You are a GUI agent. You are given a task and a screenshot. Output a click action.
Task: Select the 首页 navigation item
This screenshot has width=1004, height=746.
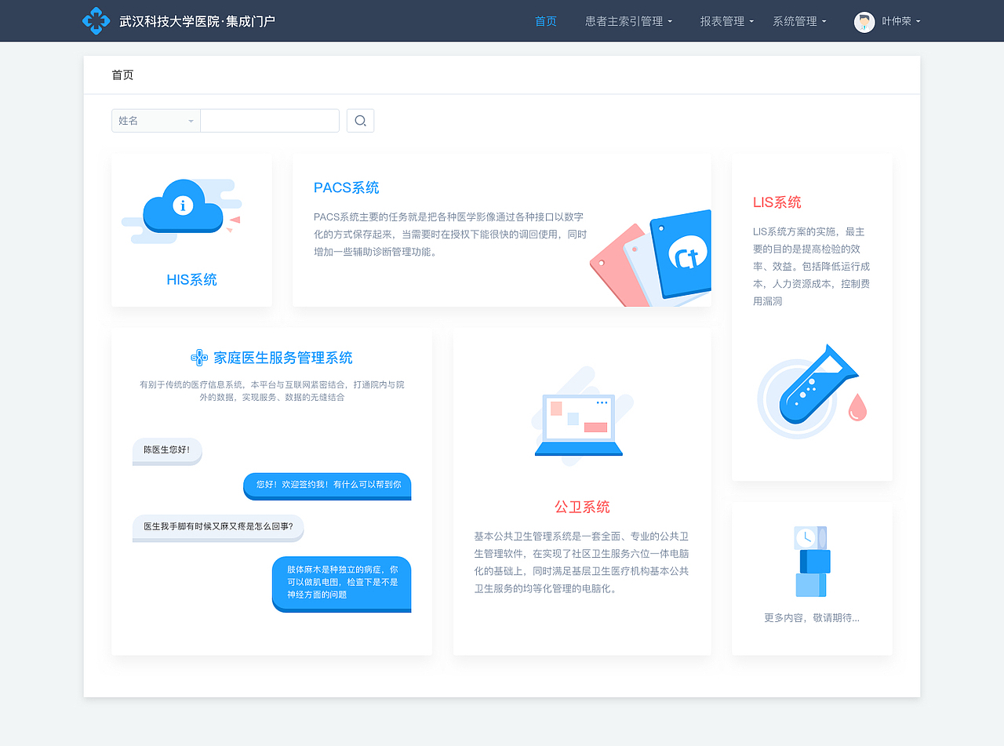(545, 21)
